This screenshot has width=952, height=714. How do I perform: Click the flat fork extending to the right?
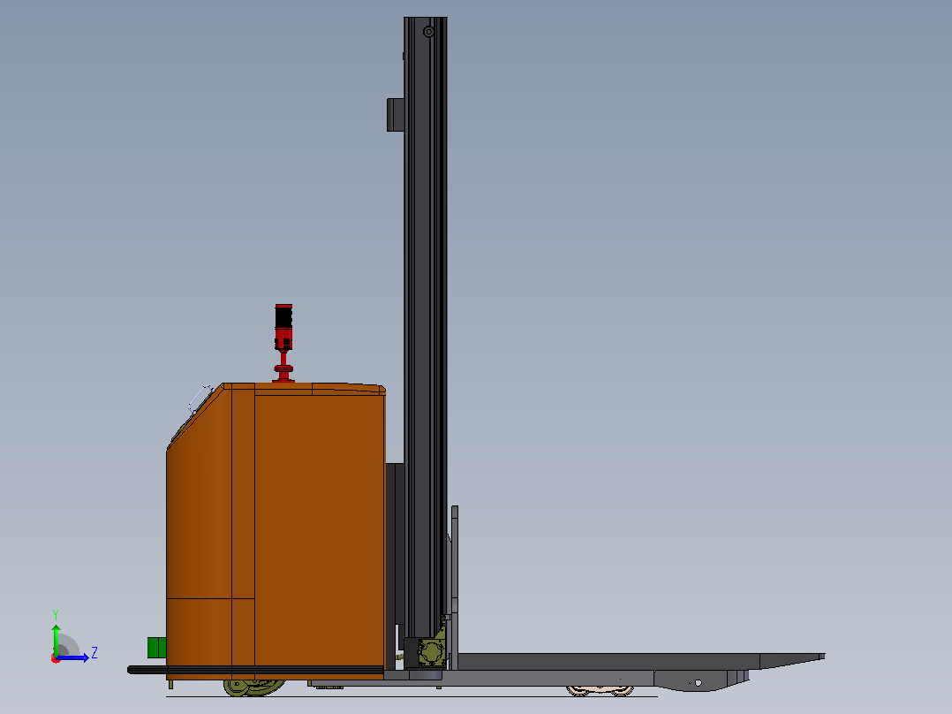pos(640,661)
